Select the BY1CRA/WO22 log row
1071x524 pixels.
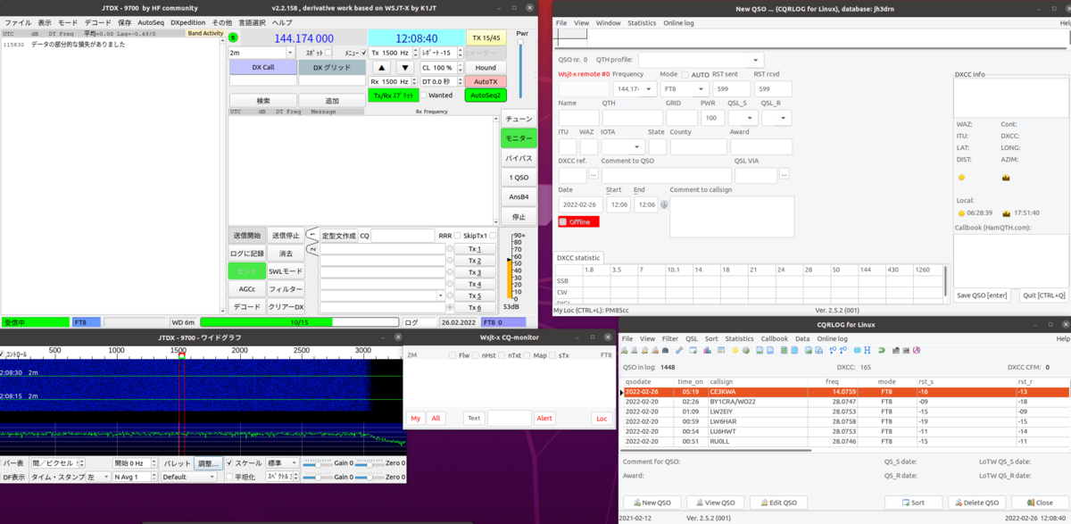tap(844, 403)
